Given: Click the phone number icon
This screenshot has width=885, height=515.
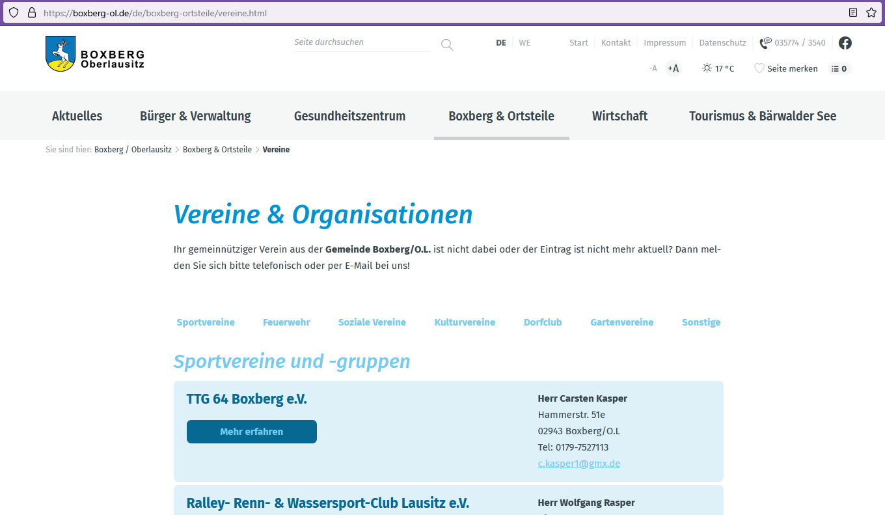Looking at the screenshot, I should coord(766,43).
